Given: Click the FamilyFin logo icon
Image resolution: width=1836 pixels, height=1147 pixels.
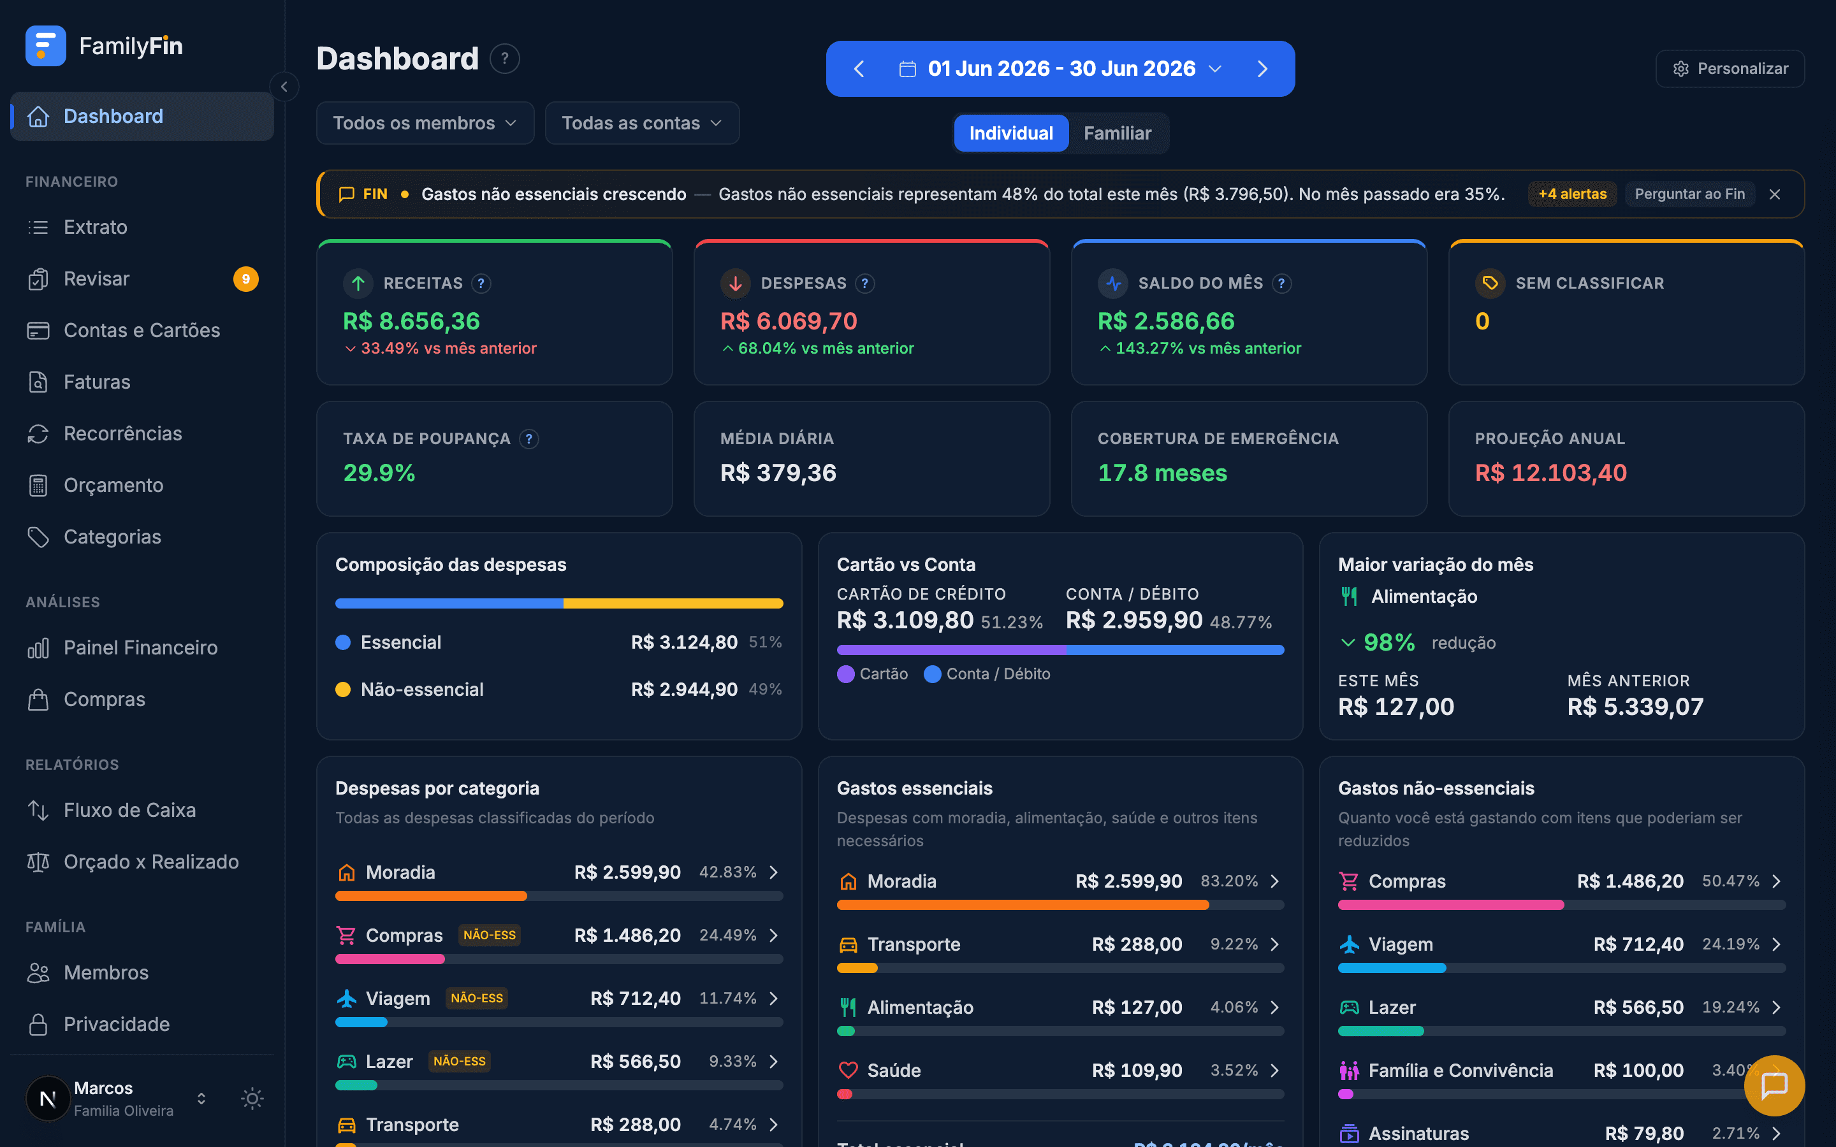Looking at the screenshot, I should pyautogui.click(x=45, y=47).
